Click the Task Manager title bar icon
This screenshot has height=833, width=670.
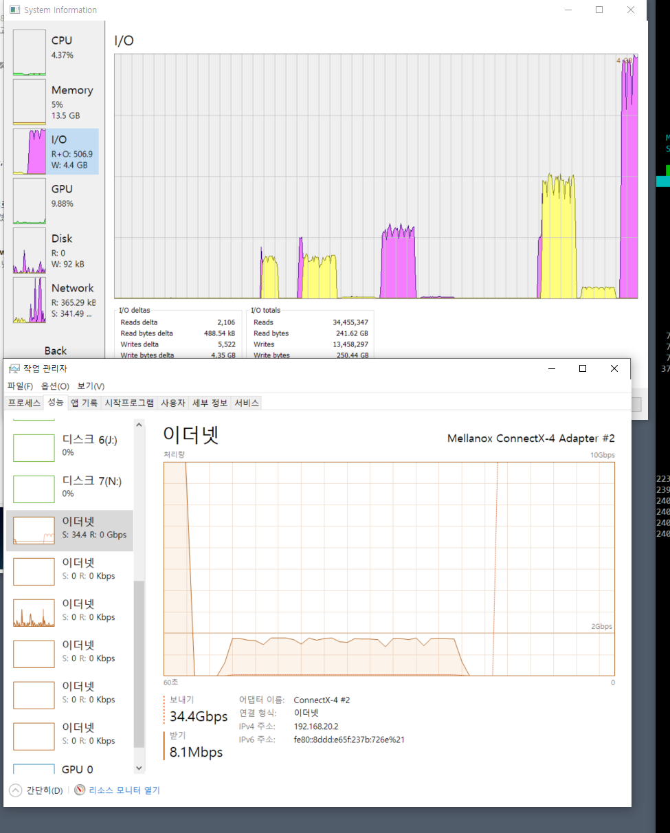pyautogui.click(x=14, y=369)
